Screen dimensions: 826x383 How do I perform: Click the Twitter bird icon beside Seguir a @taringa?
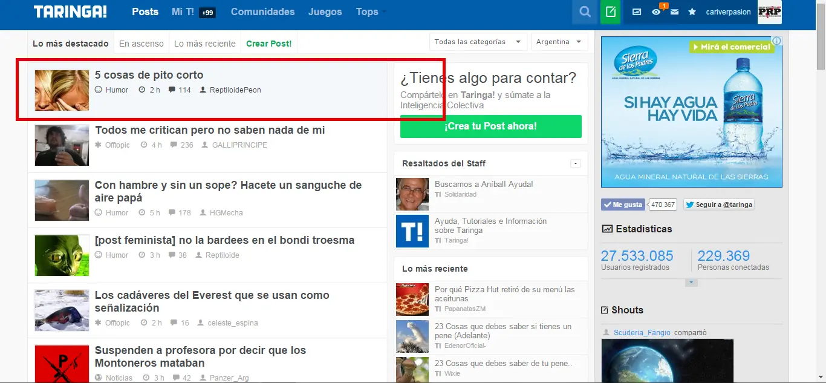[x=689, y=205]
